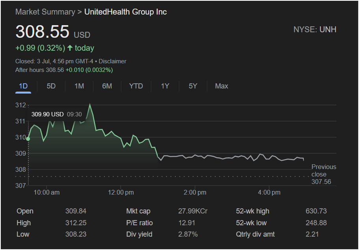Click the Div yield label
359x250 pixels.
[139, 235]
